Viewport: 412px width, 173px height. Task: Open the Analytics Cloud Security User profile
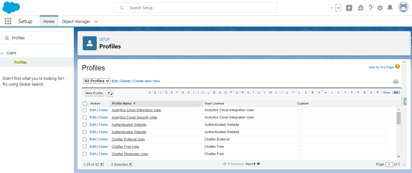135,118
